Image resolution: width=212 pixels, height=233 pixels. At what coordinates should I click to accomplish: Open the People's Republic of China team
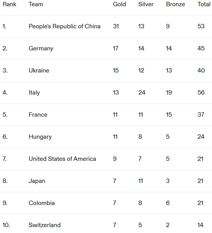tap(65, 26)
